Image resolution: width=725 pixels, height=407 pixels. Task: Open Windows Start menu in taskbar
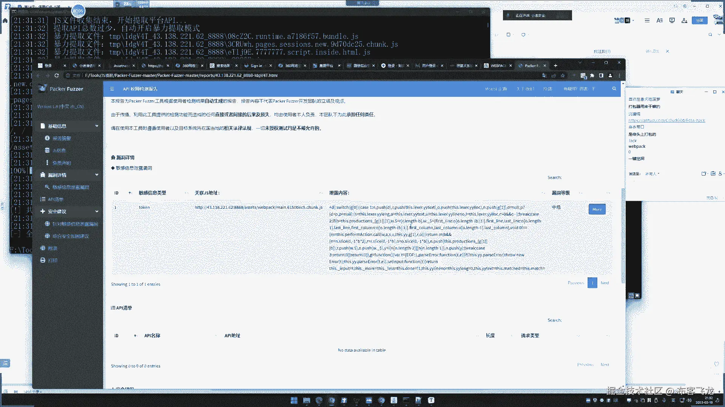pyautogui.click(x=294, y=400)
